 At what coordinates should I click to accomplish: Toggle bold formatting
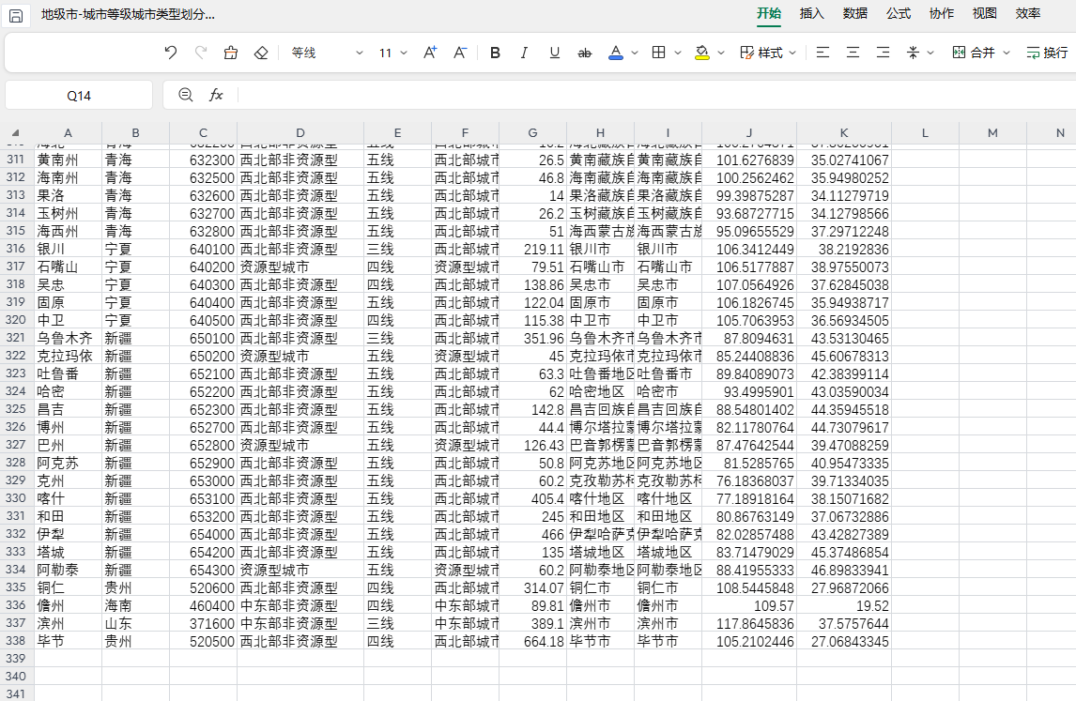tap(495, 53)
